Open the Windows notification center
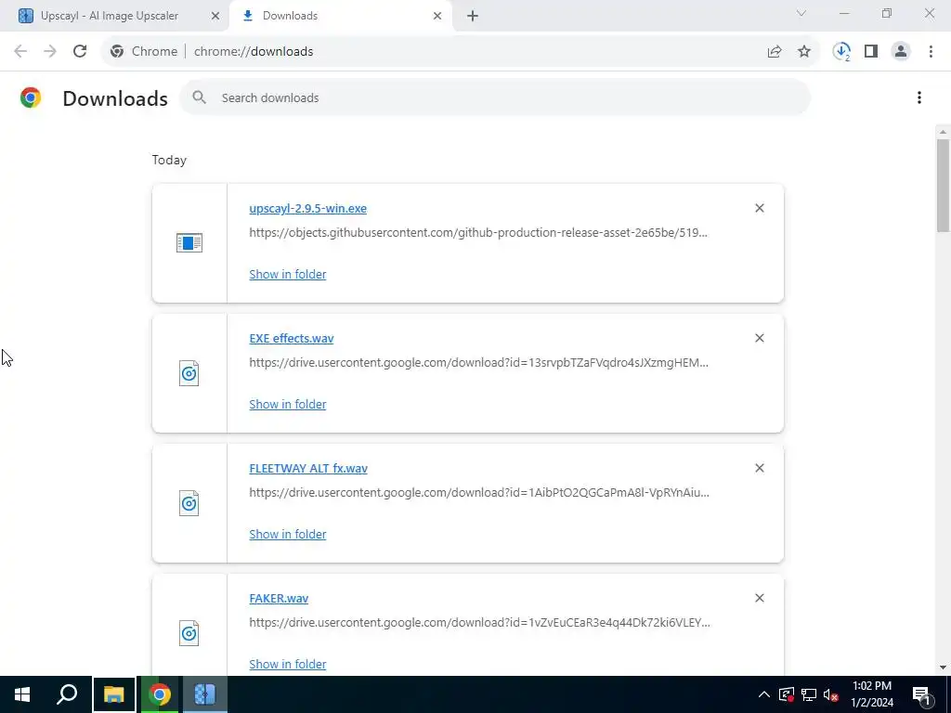The image size is (951, 713). point(921,694)
